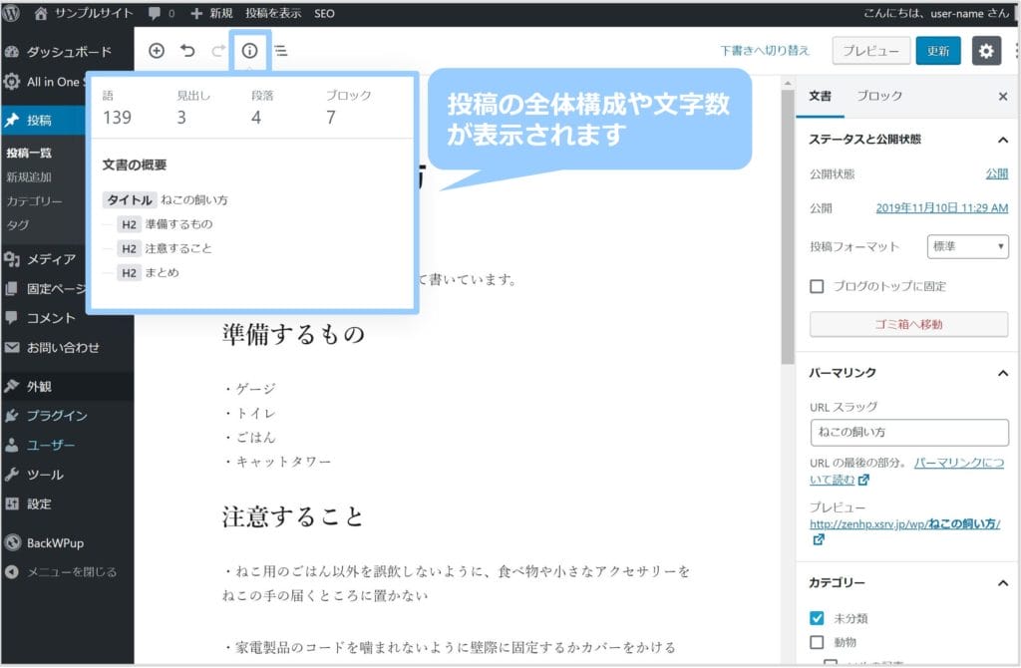This screenshot has width=1021, height=668.
Task: Click the 更新 button
Action: (938, 51)
